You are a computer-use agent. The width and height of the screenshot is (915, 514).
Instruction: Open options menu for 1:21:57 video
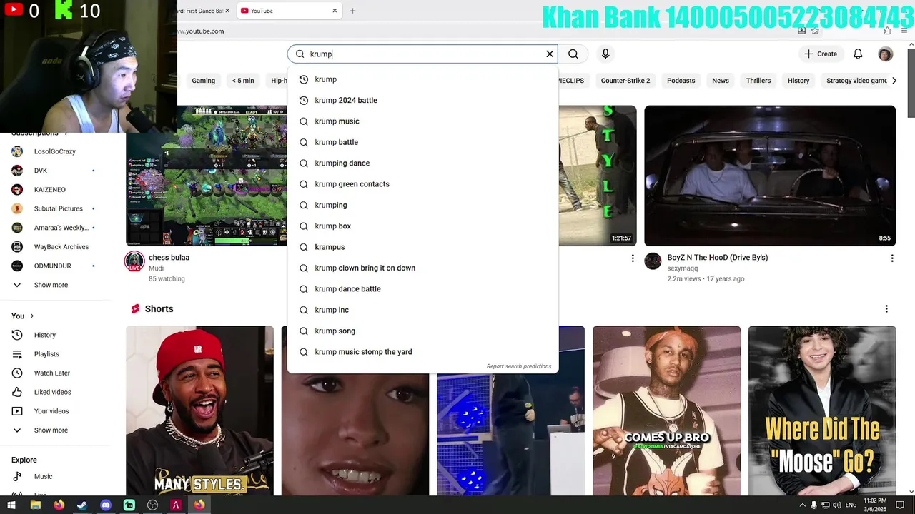click(x=632, y=258)
